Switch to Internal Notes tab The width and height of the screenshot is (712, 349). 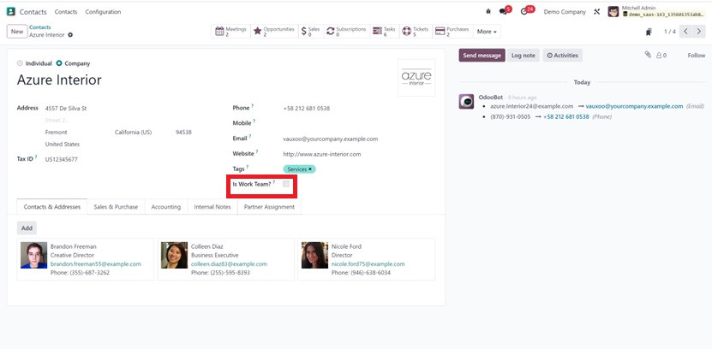(x=212, y=207)
